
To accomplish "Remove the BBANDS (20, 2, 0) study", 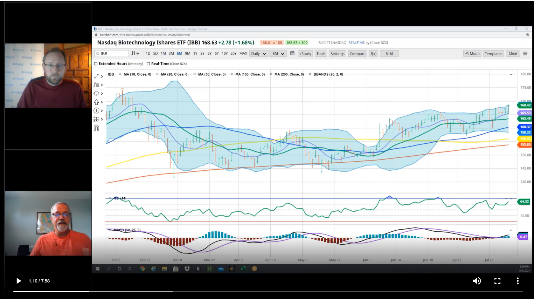I will 310,74.
